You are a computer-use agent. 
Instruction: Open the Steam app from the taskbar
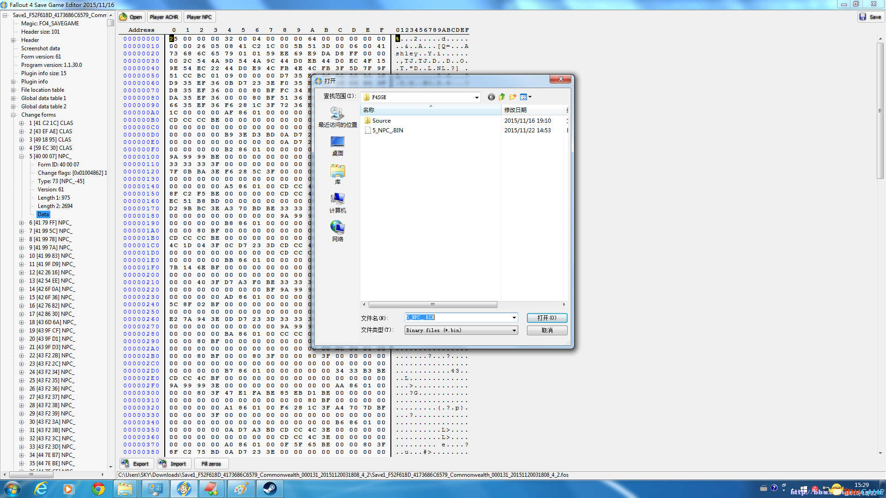[270, 489]
